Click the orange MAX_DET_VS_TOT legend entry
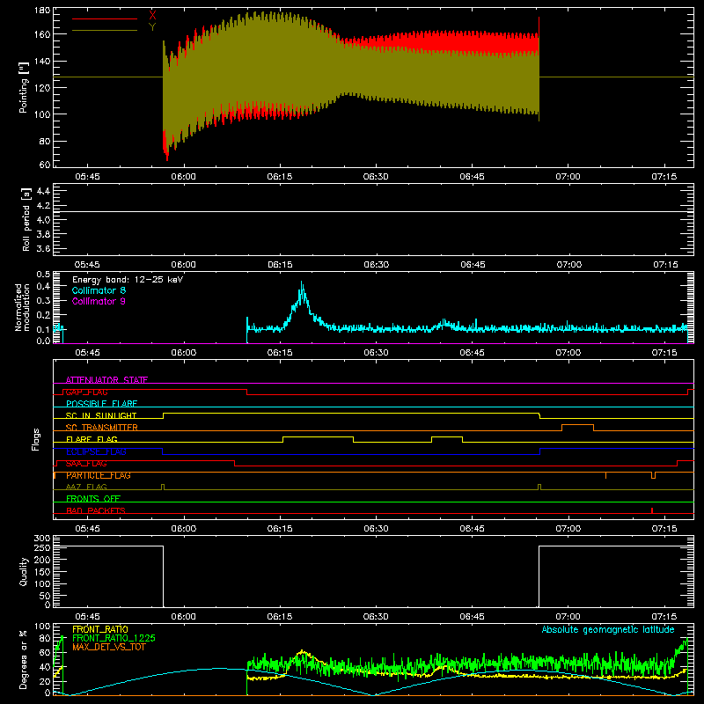The image size is (704, 704). pos(109,647)
